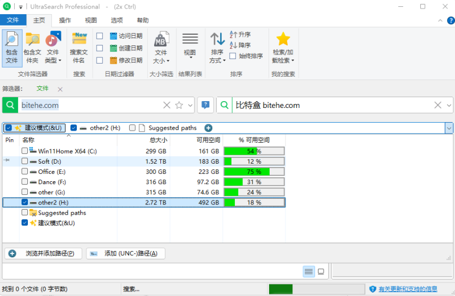Click the 492 GB free space value
Image resolution: width=455 pixels, height=296 pixels.
pos(209,202)
